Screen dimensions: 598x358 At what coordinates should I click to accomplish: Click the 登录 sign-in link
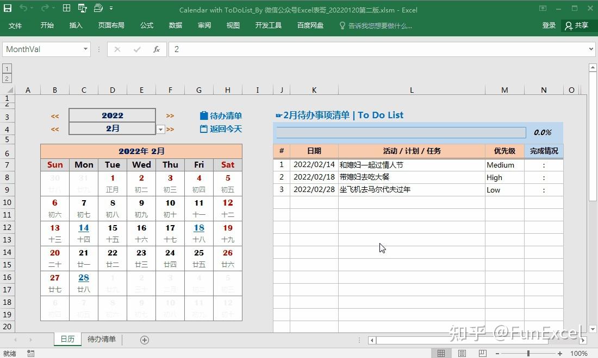(x=548, y=25)
